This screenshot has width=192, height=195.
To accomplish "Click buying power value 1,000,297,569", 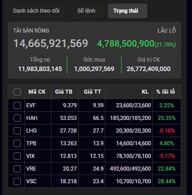I will coord(94,69).
